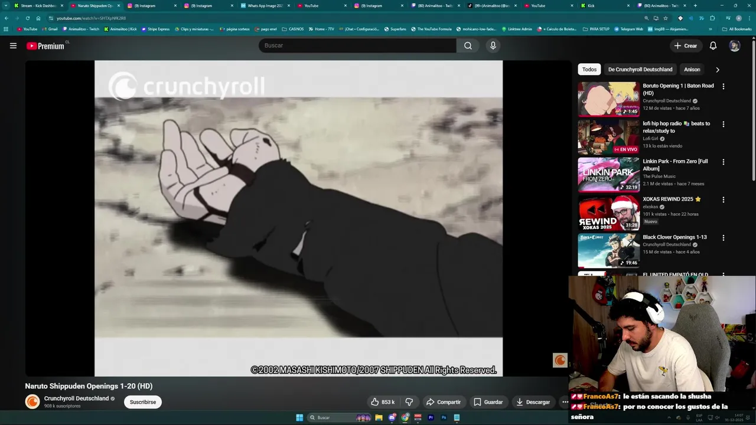
Task: Open the tab search dropdown in Chrome
Action: coord(6,5)
